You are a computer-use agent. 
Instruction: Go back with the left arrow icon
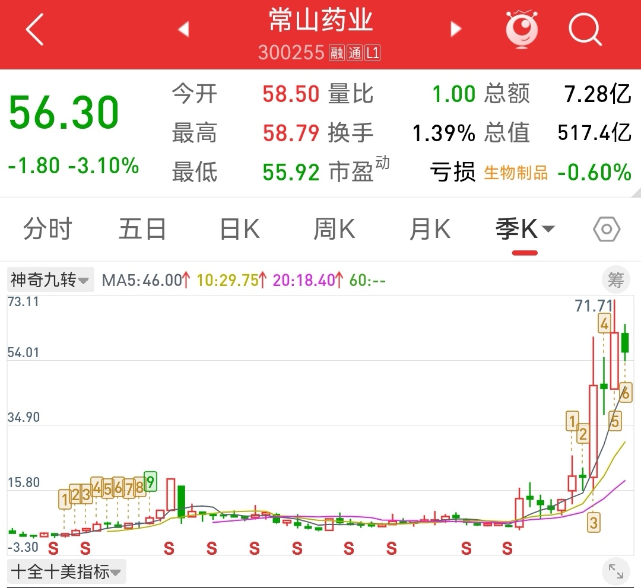point(35,29)
